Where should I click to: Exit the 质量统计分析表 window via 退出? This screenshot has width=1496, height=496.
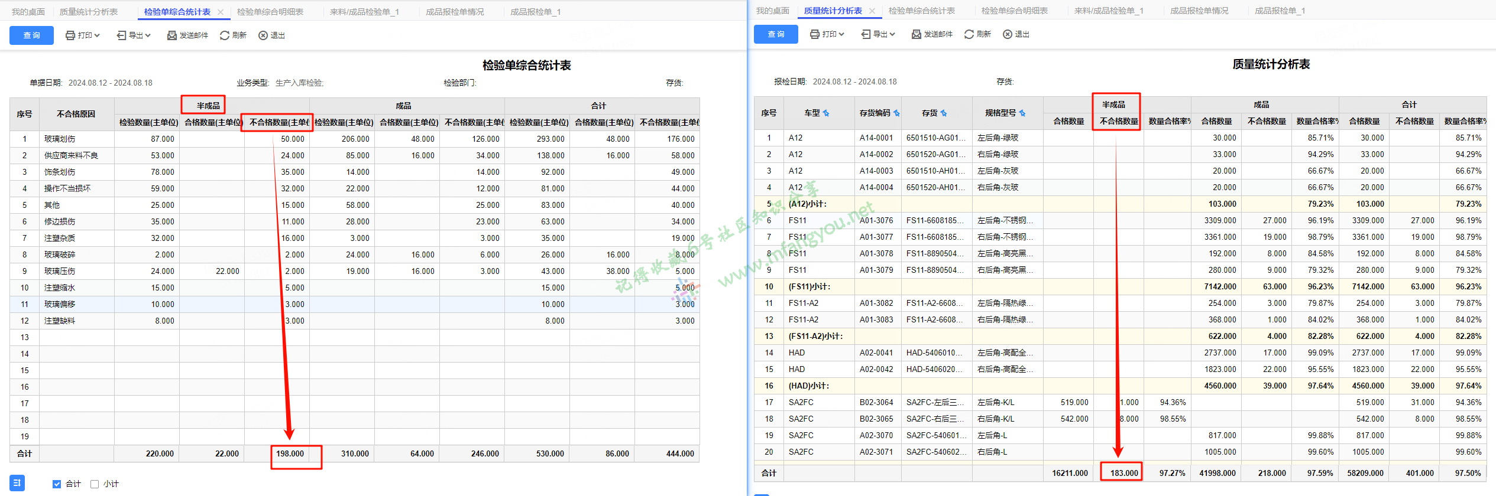1016,34
